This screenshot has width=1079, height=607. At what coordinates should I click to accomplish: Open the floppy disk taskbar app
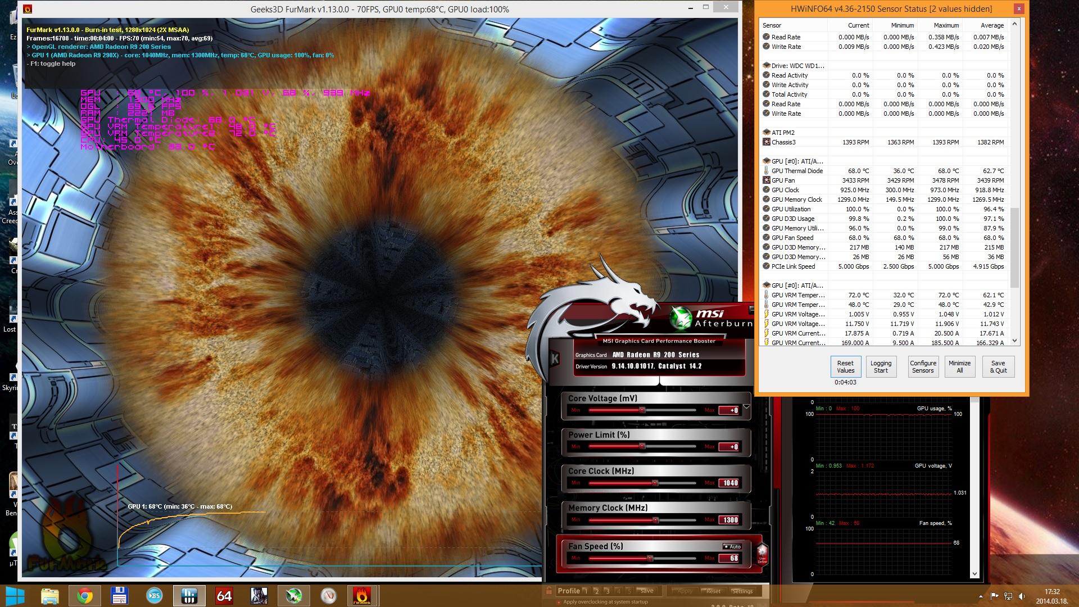tap(120, 596)
